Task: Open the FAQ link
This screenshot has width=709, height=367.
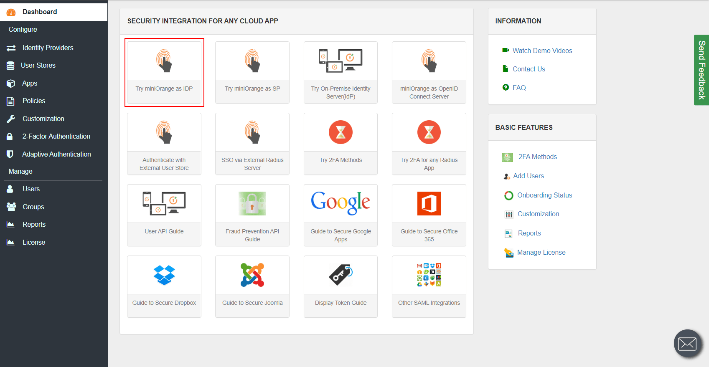Action: click(x=519, y=88)
